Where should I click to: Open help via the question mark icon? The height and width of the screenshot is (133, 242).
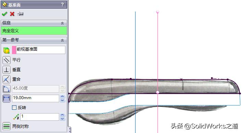tap(62, 5)
